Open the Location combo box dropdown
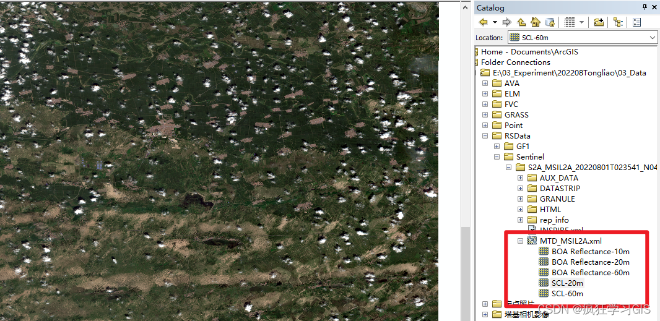 (x=653, y=38)
